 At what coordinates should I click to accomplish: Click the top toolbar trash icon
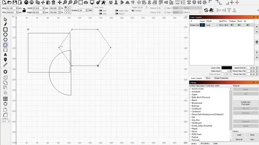[53, 2]
